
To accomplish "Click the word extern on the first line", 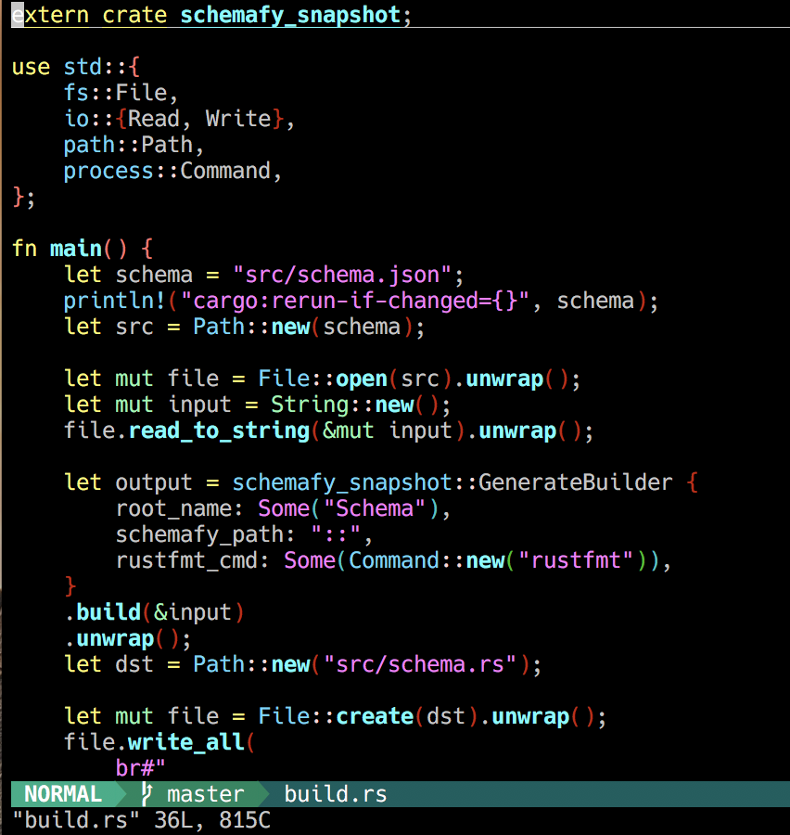I will [x=50, y=15].
